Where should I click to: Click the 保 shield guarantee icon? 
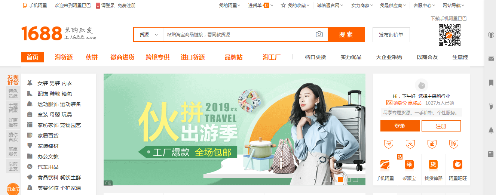click(x=389, y=143)
